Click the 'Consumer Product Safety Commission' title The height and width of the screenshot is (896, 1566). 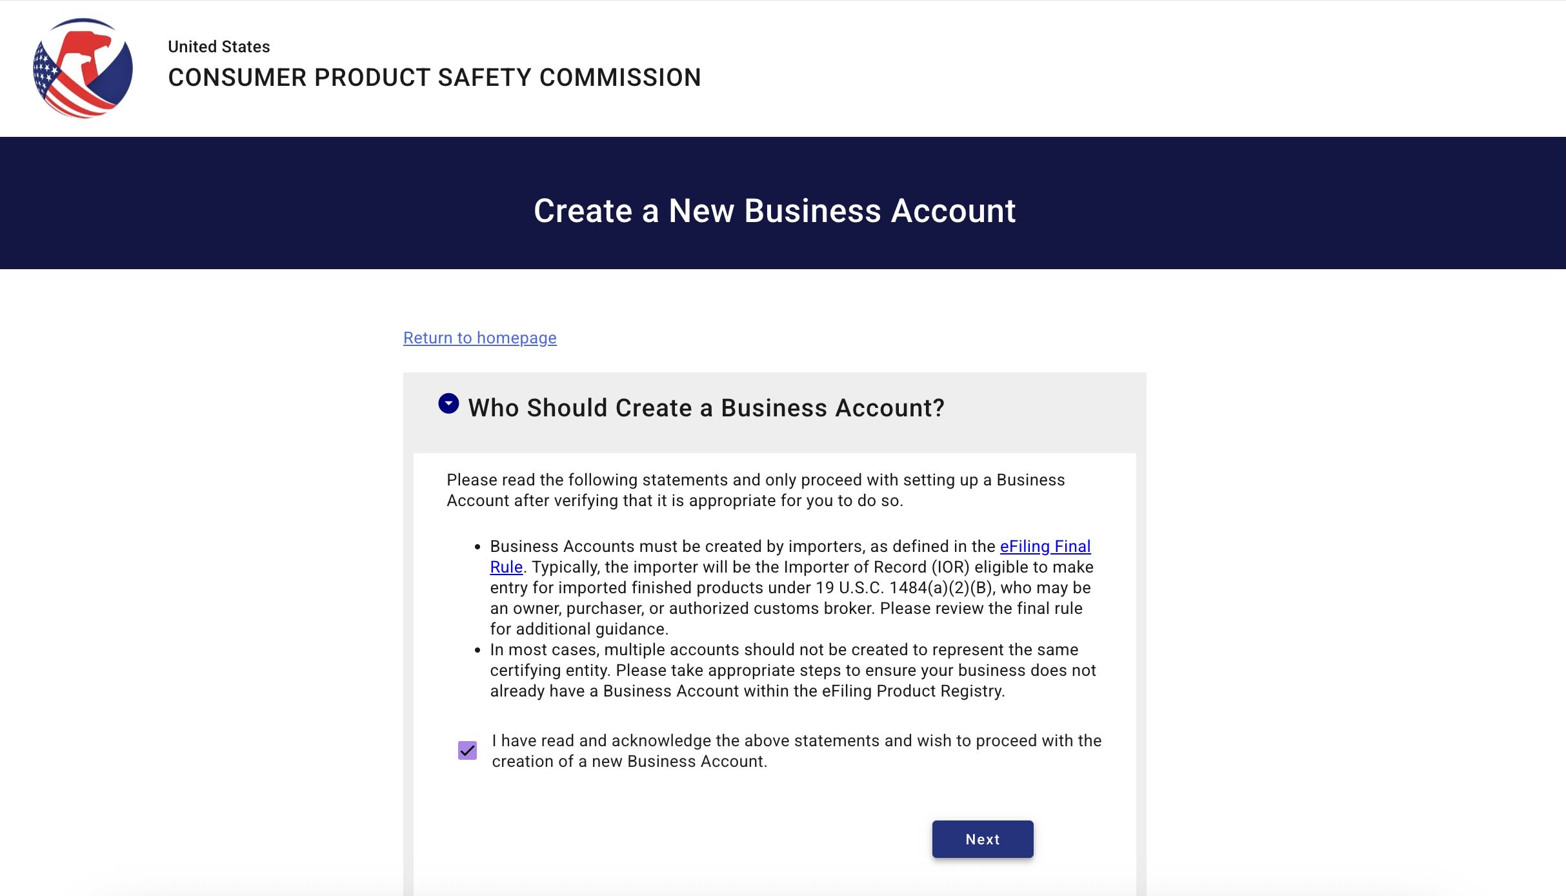[434, 77]
